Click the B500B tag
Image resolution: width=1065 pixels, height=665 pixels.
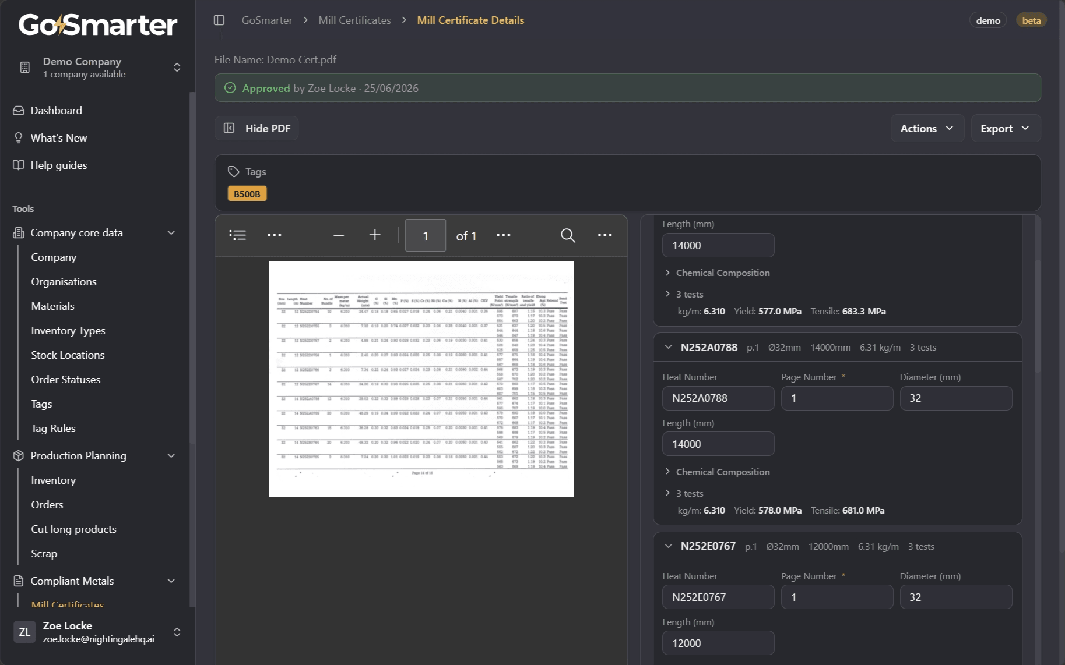point(247,194)
